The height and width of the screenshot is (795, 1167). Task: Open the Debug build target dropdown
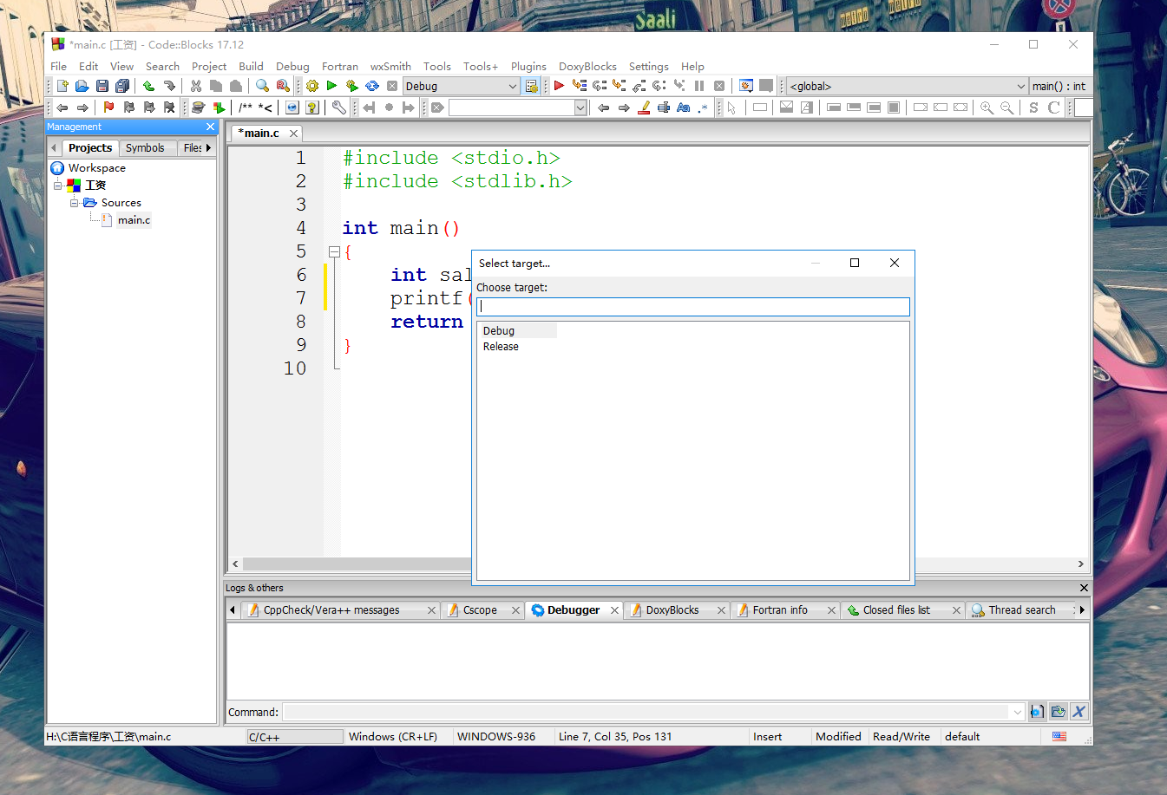512,86
